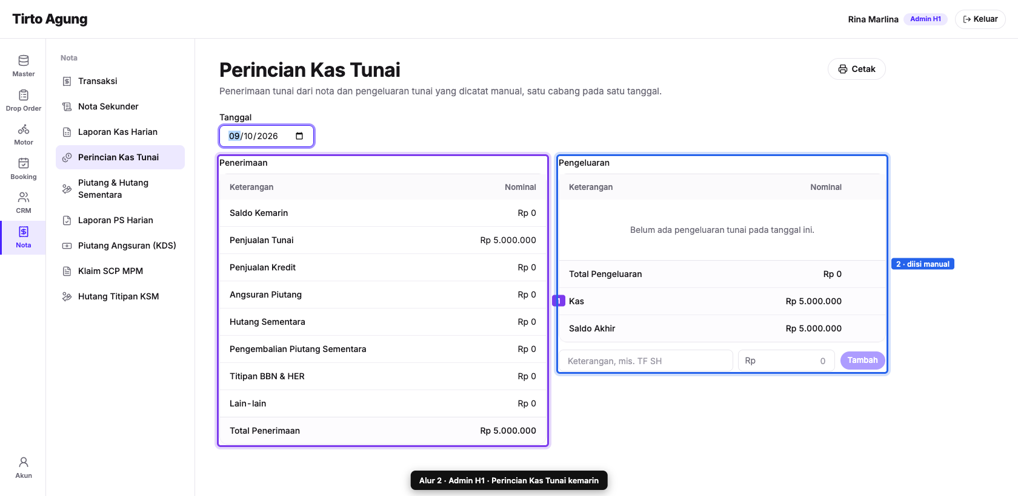Click the Tambah button
Image resolution: width=1018 pixels, height=496 pixels.
(863, 361)
